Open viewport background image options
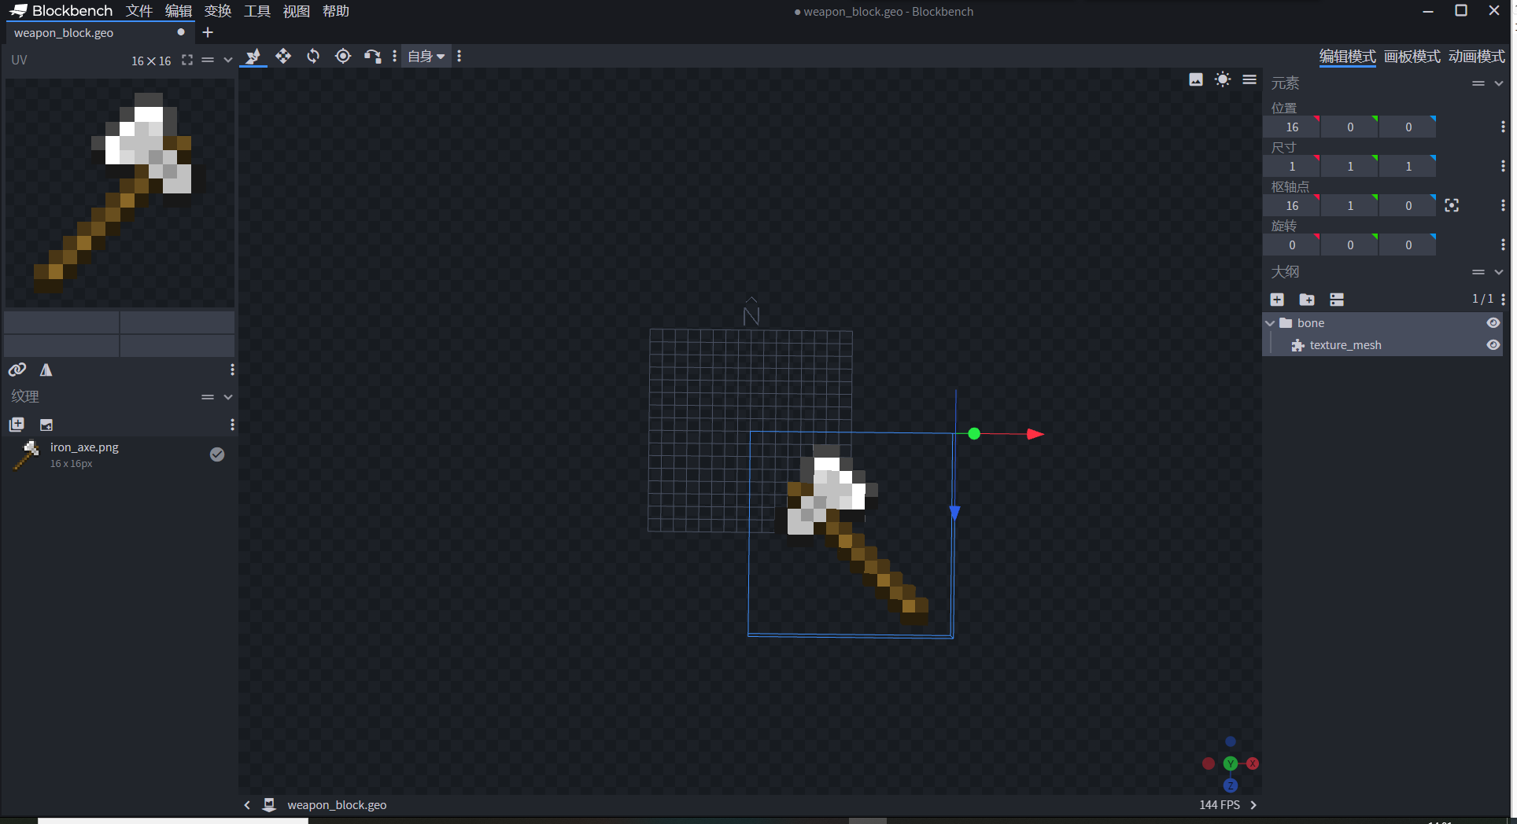This screenshot has height=824, width=1517. pyautogui.click(x=1196, y=79)
